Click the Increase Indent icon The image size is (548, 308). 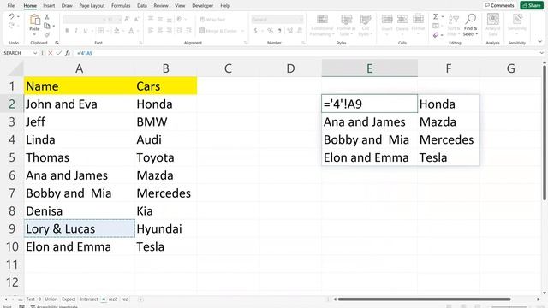pos(188,31)
